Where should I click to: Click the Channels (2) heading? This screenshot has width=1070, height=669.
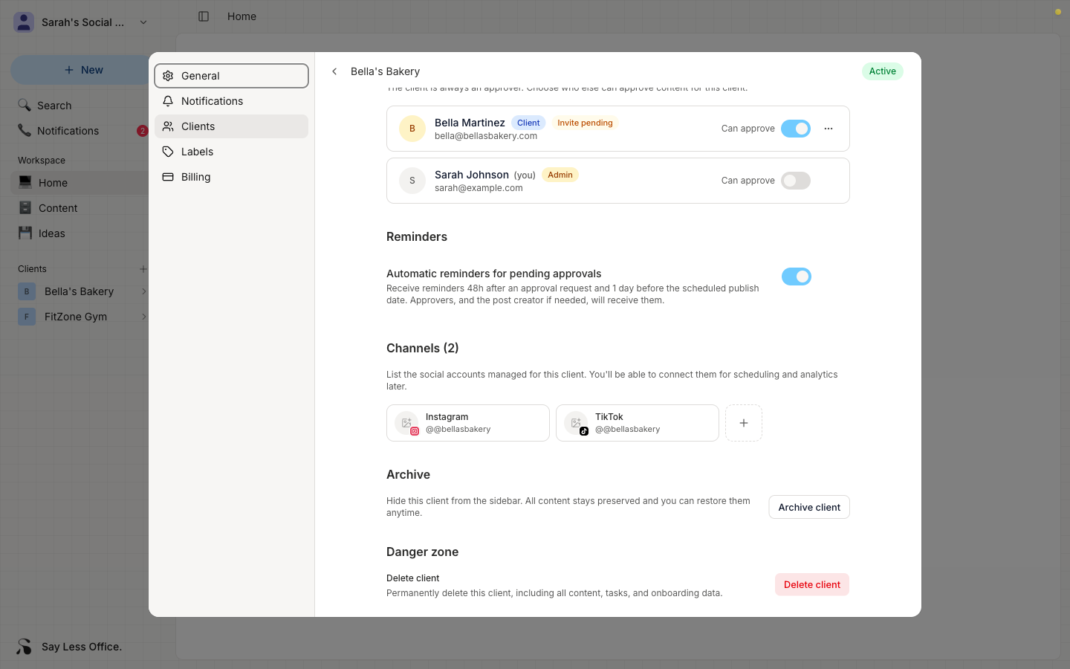click(x=423, y=348)
